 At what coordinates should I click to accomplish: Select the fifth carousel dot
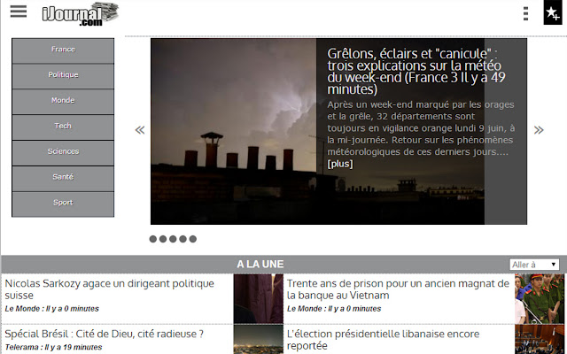pyautogui.click(x=193, y=239)
